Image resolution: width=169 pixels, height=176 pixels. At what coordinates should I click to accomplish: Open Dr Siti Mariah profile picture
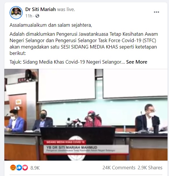tap(16, 12)
